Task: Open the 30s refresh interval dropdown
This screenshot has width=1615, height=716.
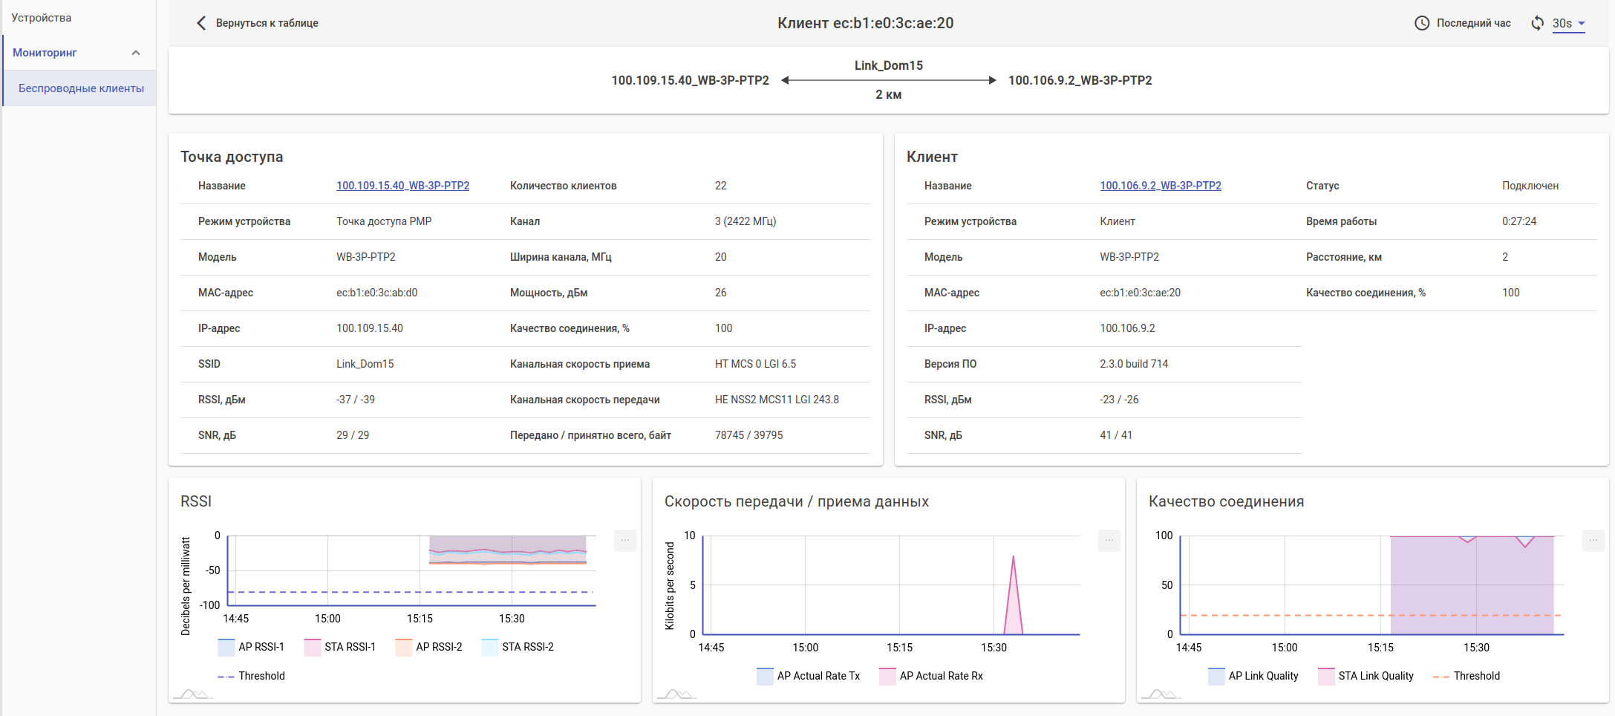Action: pos(1568,23)
